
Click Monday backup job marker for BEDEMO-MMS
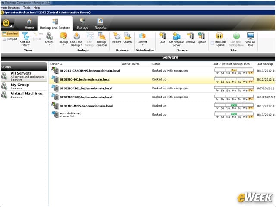tap(234, 105)
